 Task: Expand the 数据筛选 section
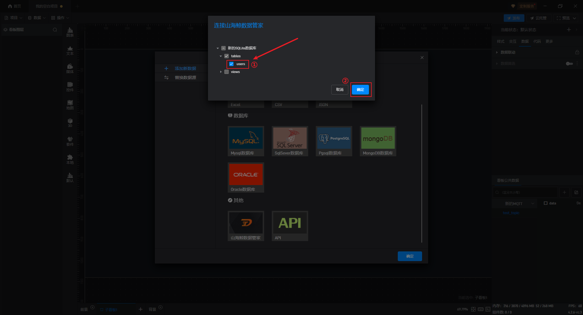497,64
